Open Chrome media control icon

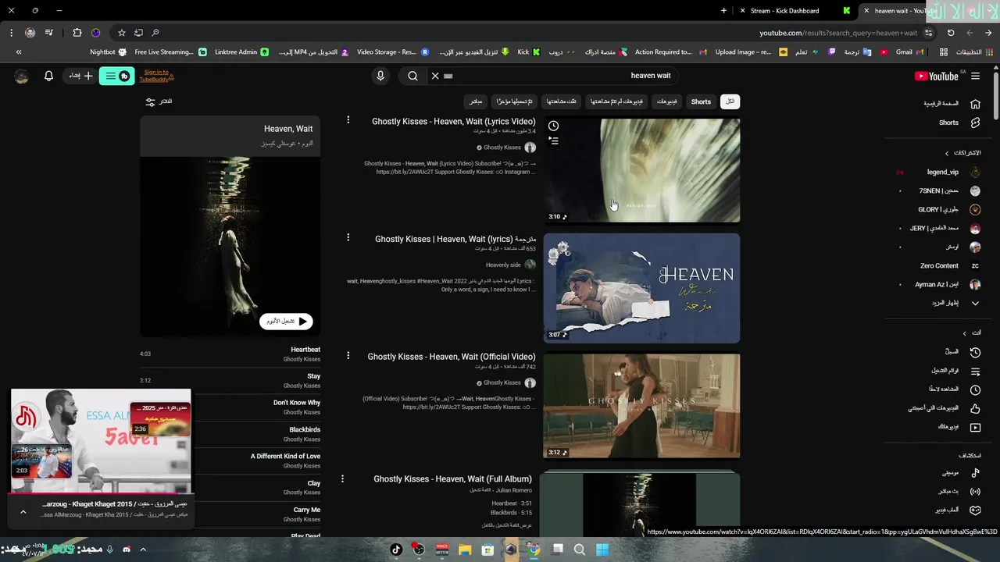pos(49,33)
